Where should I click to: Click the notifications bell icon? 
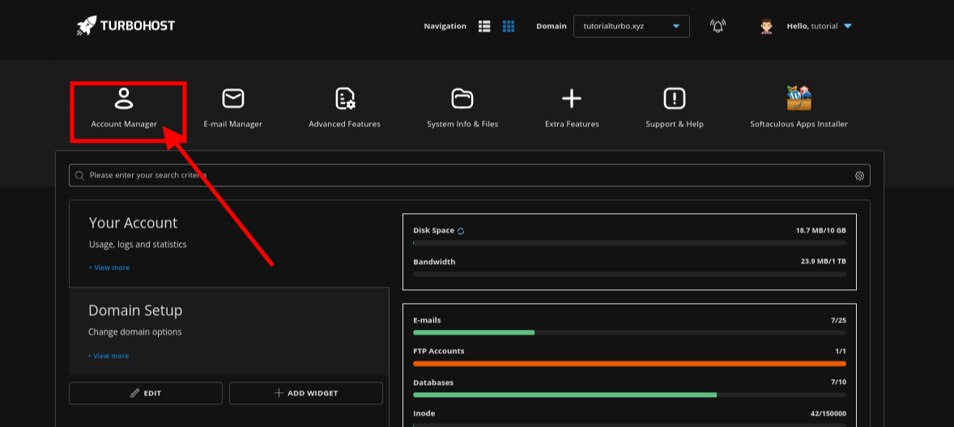(718, 26)
